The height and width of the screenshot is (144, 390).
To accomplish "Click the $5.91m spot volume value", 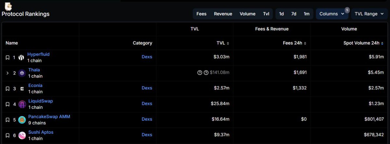I will [x=376, y=57].
